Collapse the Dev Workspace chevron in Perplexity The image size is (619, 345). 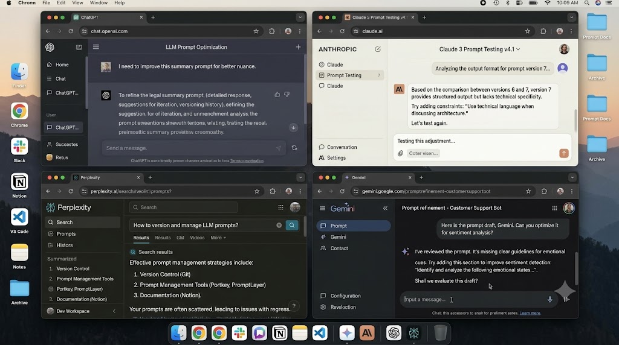pyautogui.click(x=114, y=311)
